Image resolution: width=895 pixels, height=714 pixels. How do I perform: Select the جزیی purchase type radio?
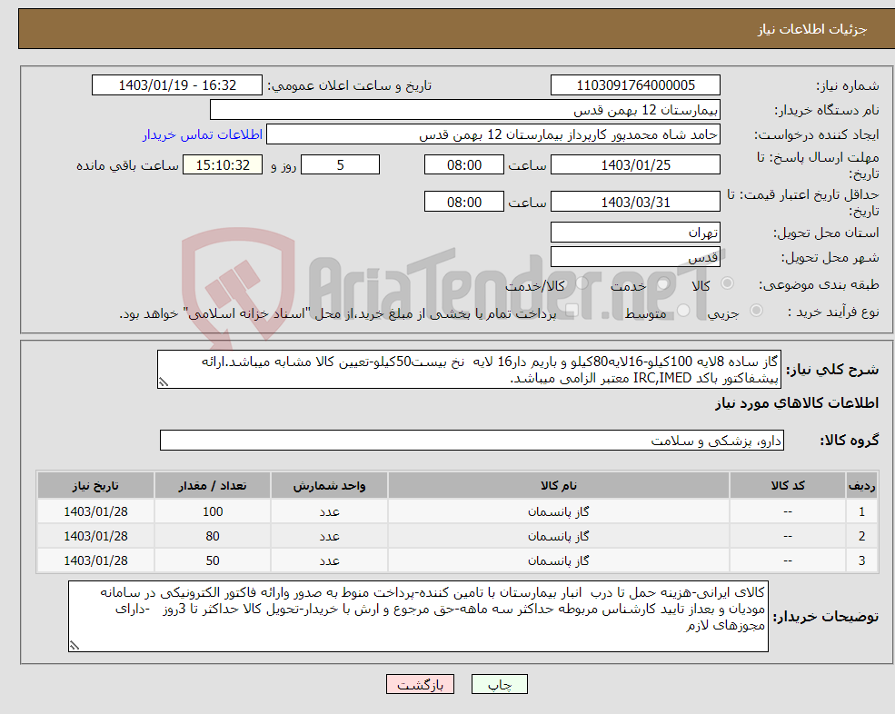click(x=756, y=311)
